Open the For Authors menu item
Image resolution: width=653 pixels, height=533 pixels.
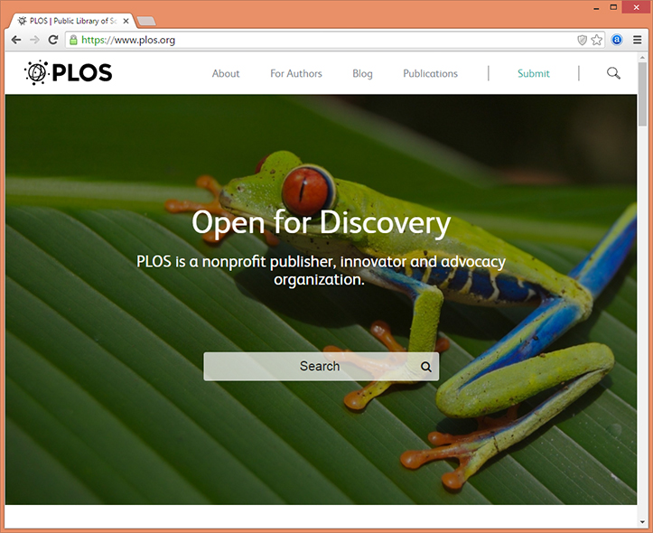[x=296, y=74]
